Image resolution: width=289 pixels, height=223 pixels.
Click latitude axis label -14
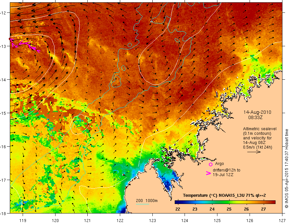[x=3, y=79]
